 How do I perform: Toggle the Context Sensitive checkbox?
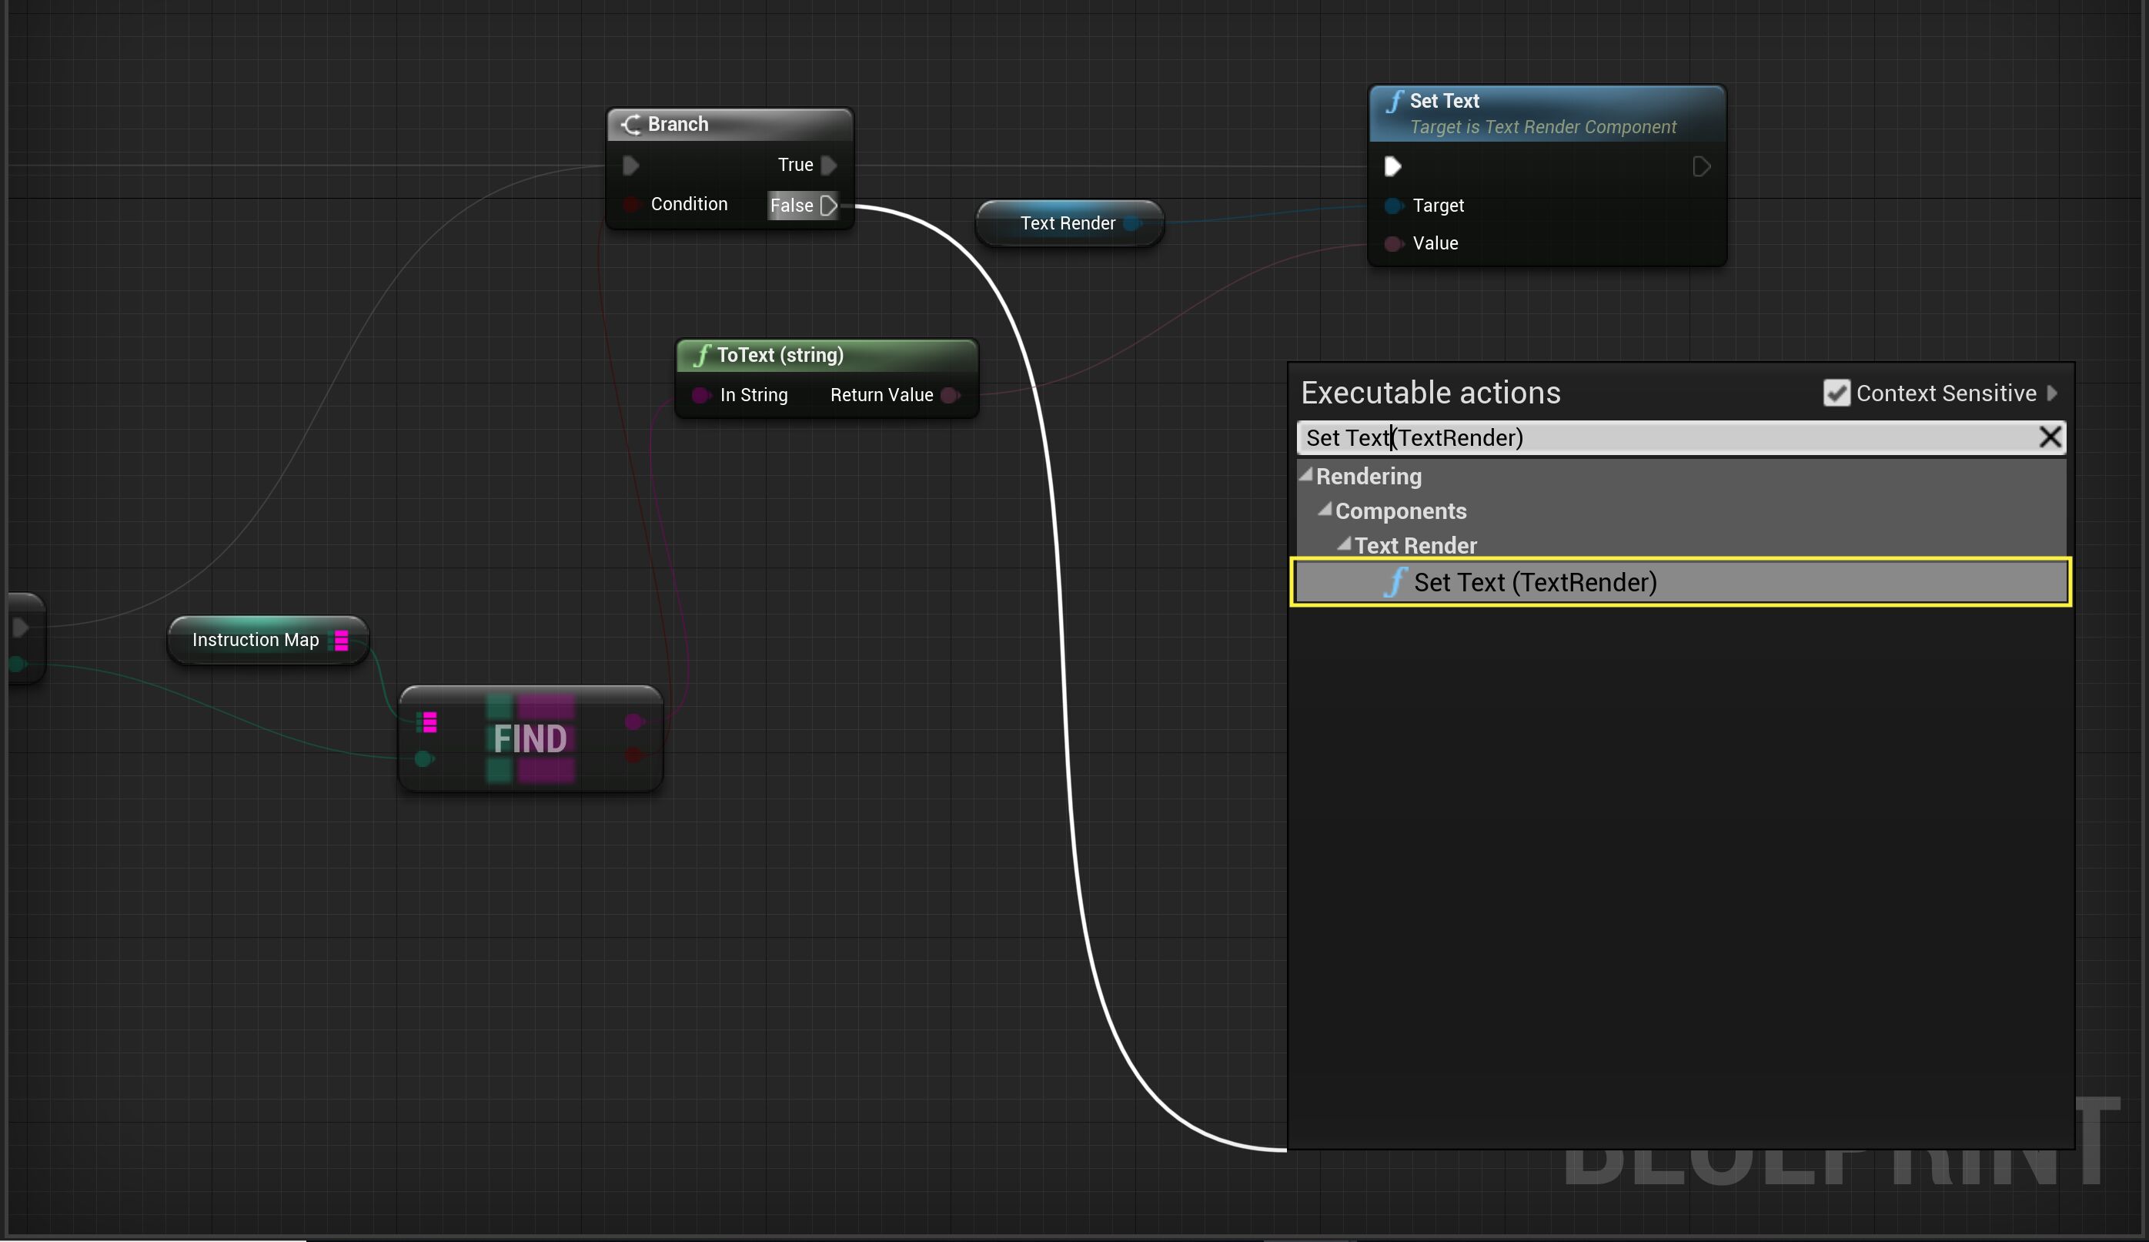coord(1837,393)
